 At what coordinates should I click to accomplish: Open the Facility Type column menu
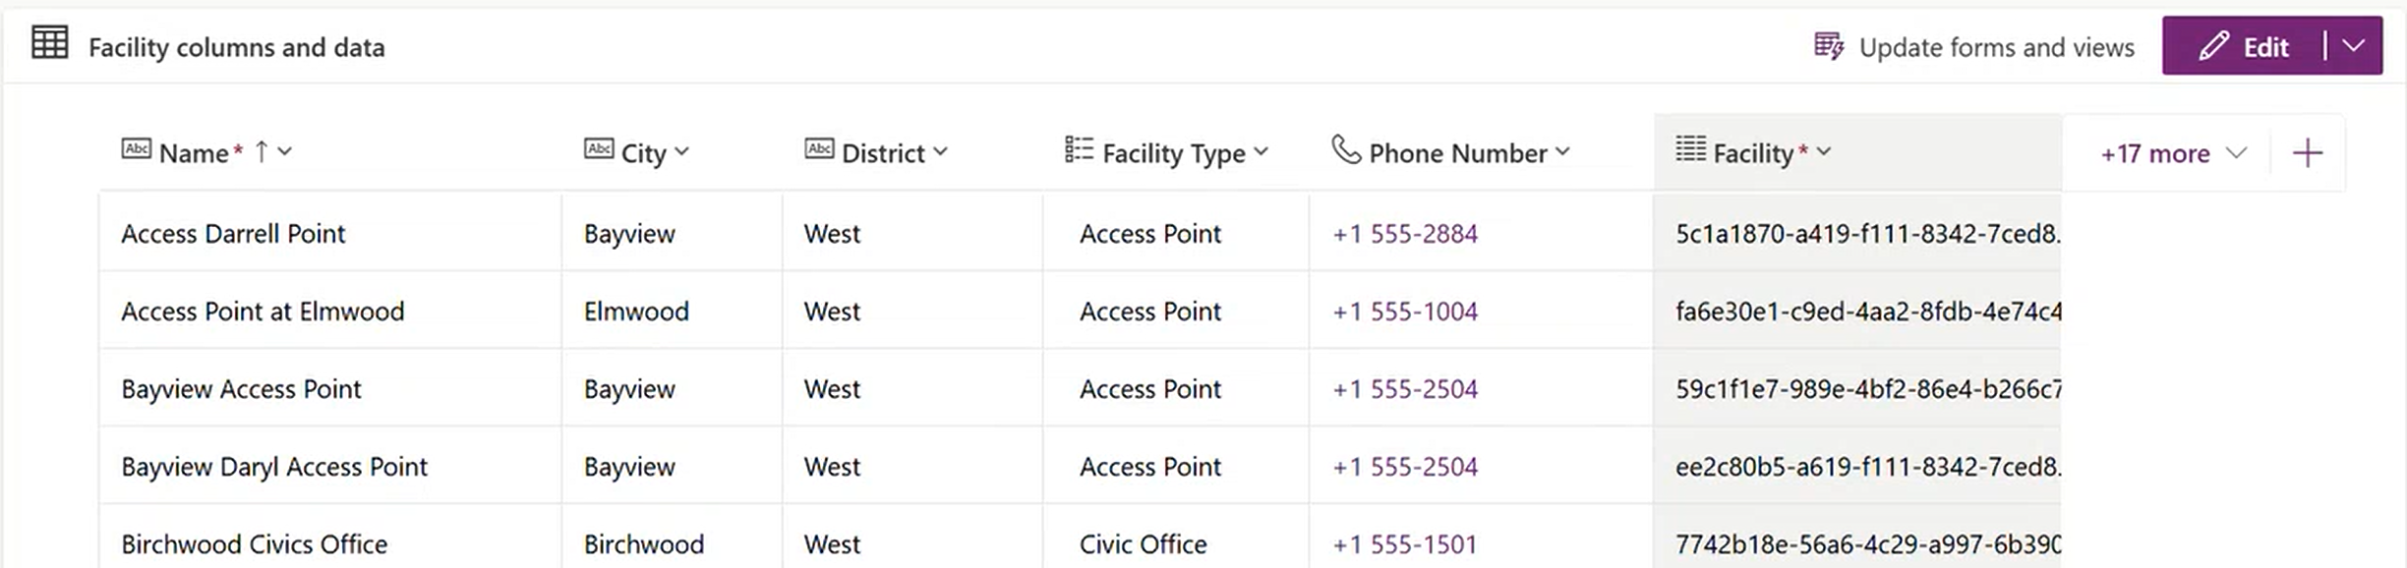pos(1262,152)
